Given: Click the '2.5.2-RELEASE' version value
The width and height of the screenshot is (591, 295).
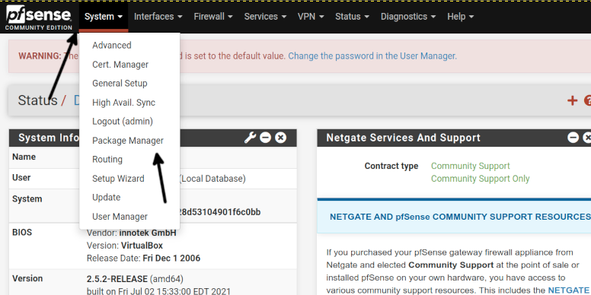Looking at the screenshot, I should click(117, 279).
